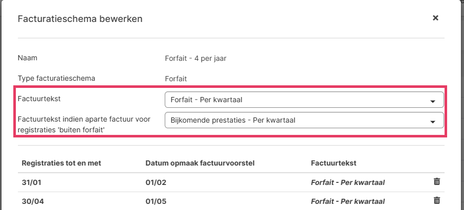
Task: Delete the 30/04 schedule row
Action: click(x=436, y=200)
